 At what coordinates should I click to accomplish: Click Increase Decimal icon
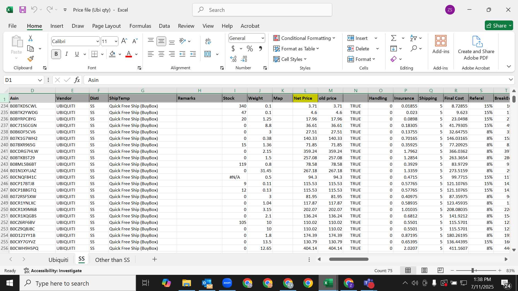pos(233,59)
